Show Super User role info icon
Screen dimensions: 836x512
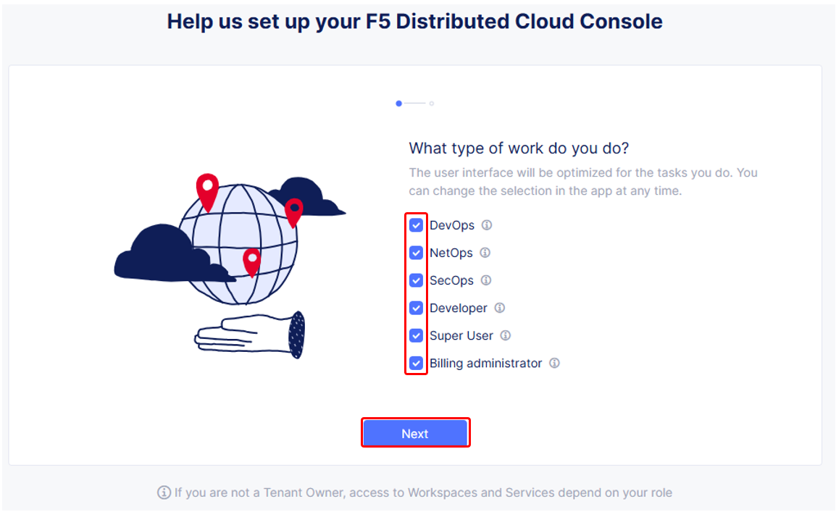tap(506, 335)
